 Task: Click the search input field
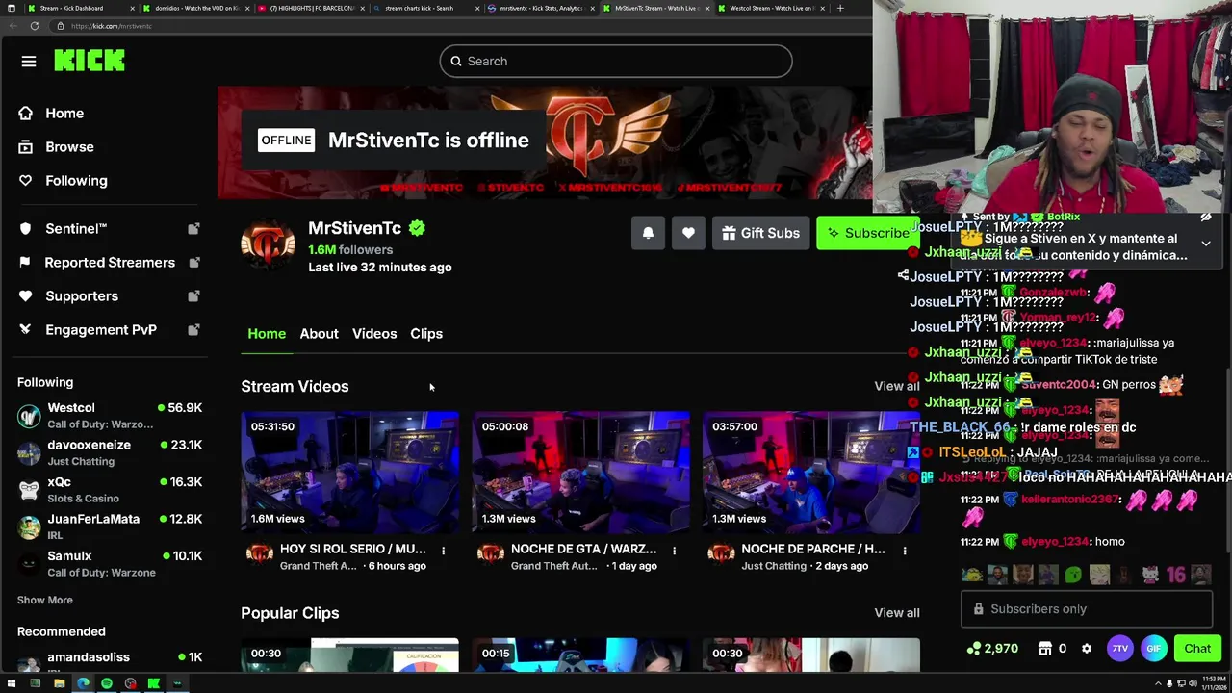(616, 62)
